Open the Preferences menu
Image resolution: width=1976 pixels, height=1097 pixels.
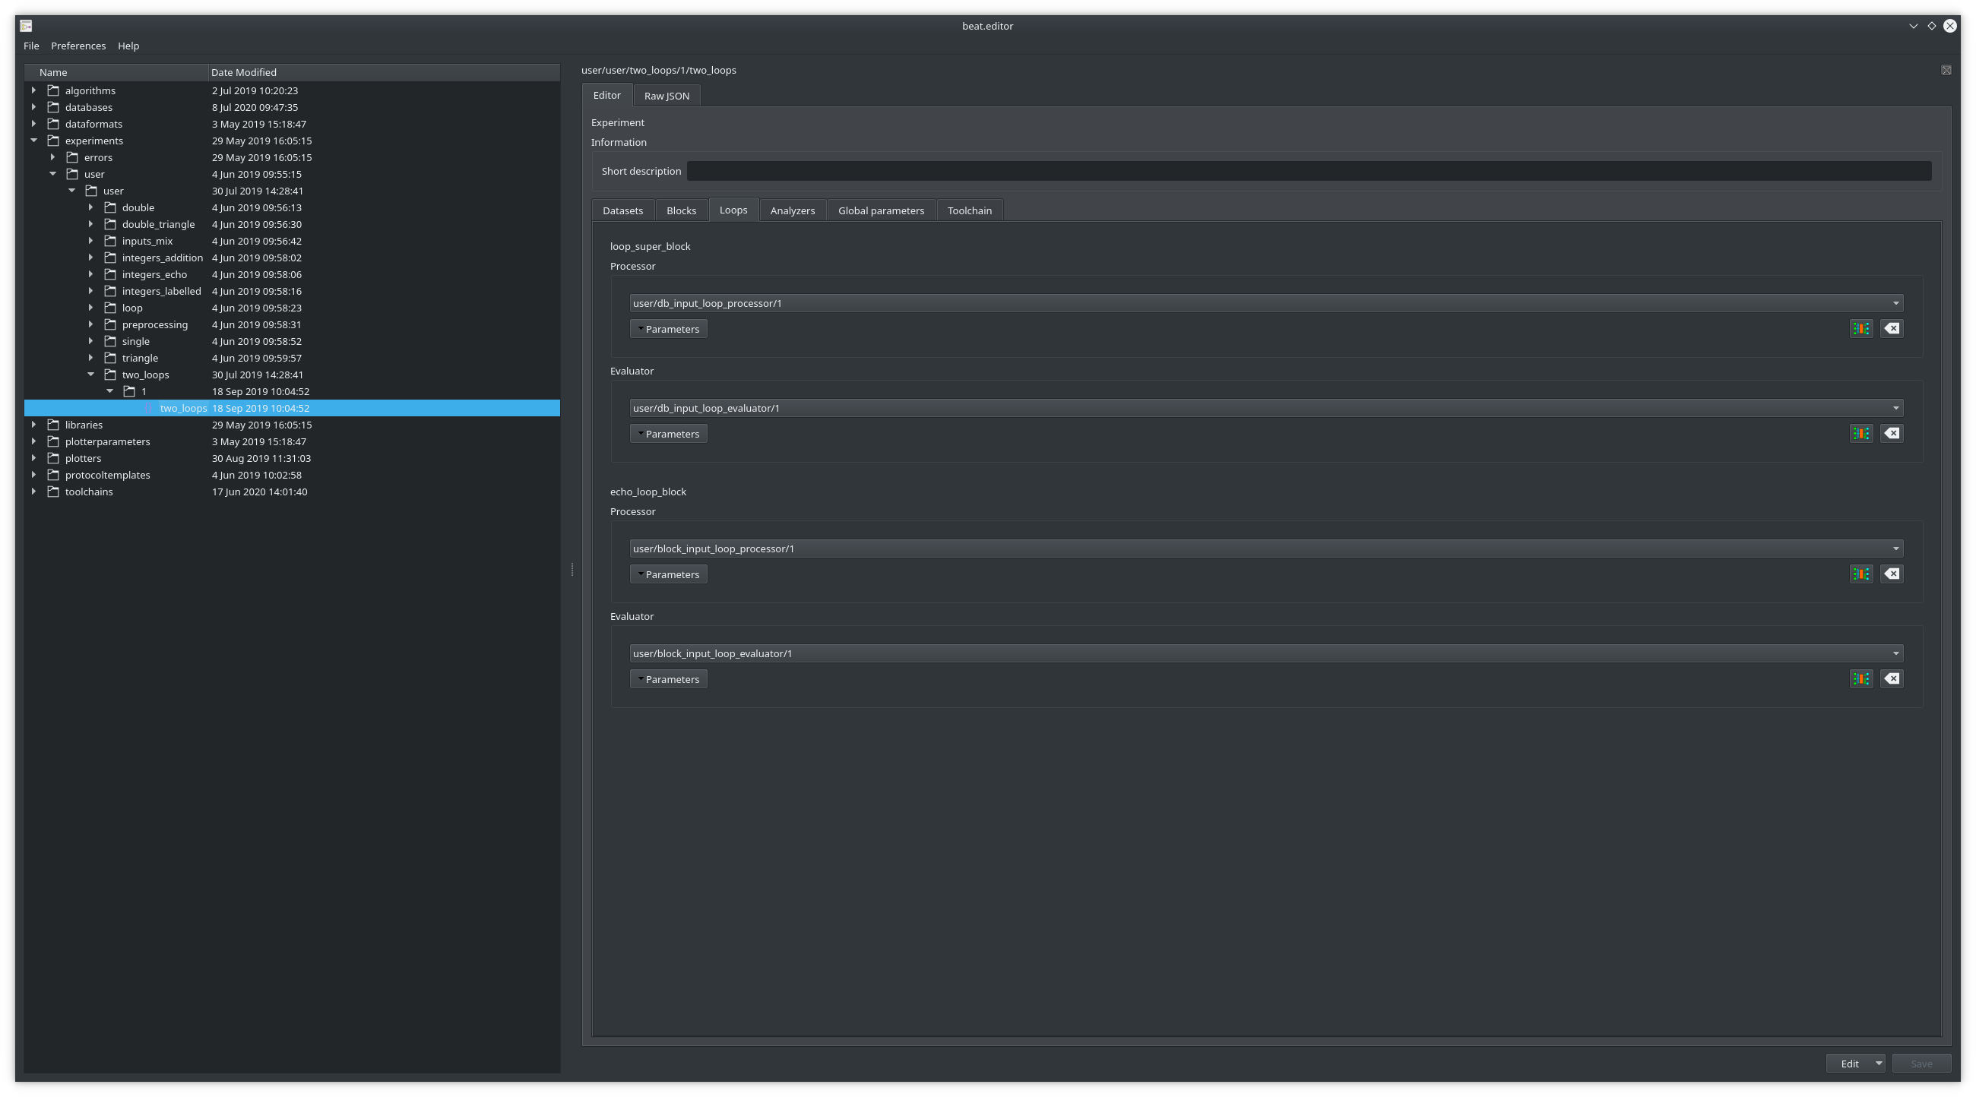[78, 46]
